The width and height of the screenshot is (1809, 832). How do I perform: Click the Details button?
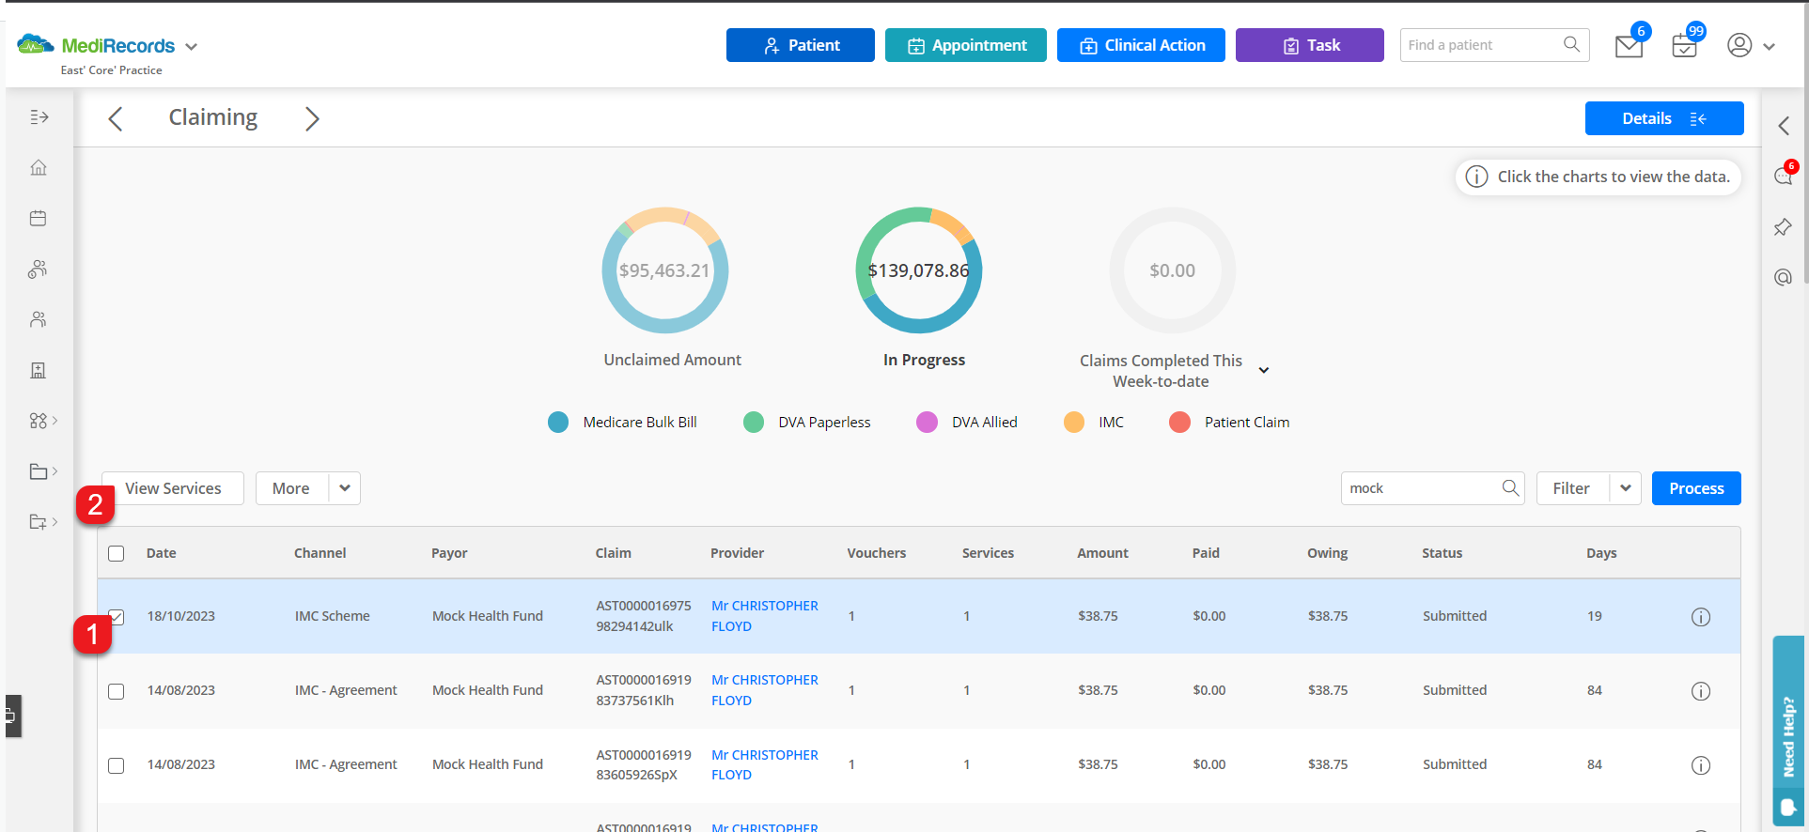1664,118
